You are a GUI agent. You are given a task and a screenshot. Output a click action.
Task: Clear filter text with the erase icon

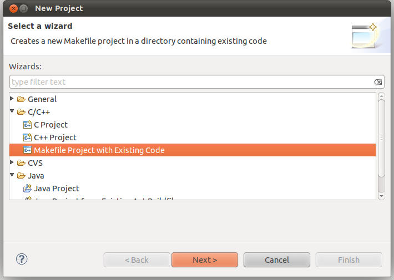pyautogui.click(x=378, y=82)
